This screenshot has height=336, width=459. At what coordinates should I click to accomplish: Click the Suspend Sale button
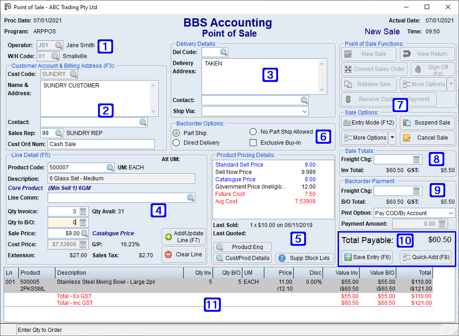coord(426,122)
